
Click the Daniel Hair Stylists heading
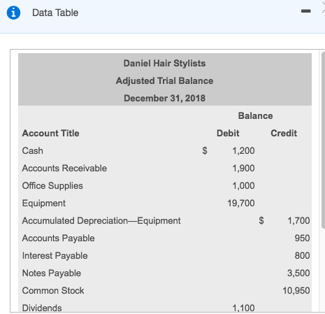coord(164,64)
